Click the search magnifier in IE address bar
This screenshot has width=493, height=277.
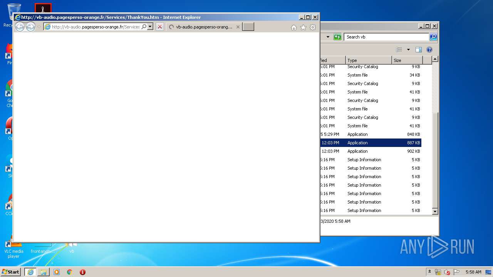click(144, 27)
